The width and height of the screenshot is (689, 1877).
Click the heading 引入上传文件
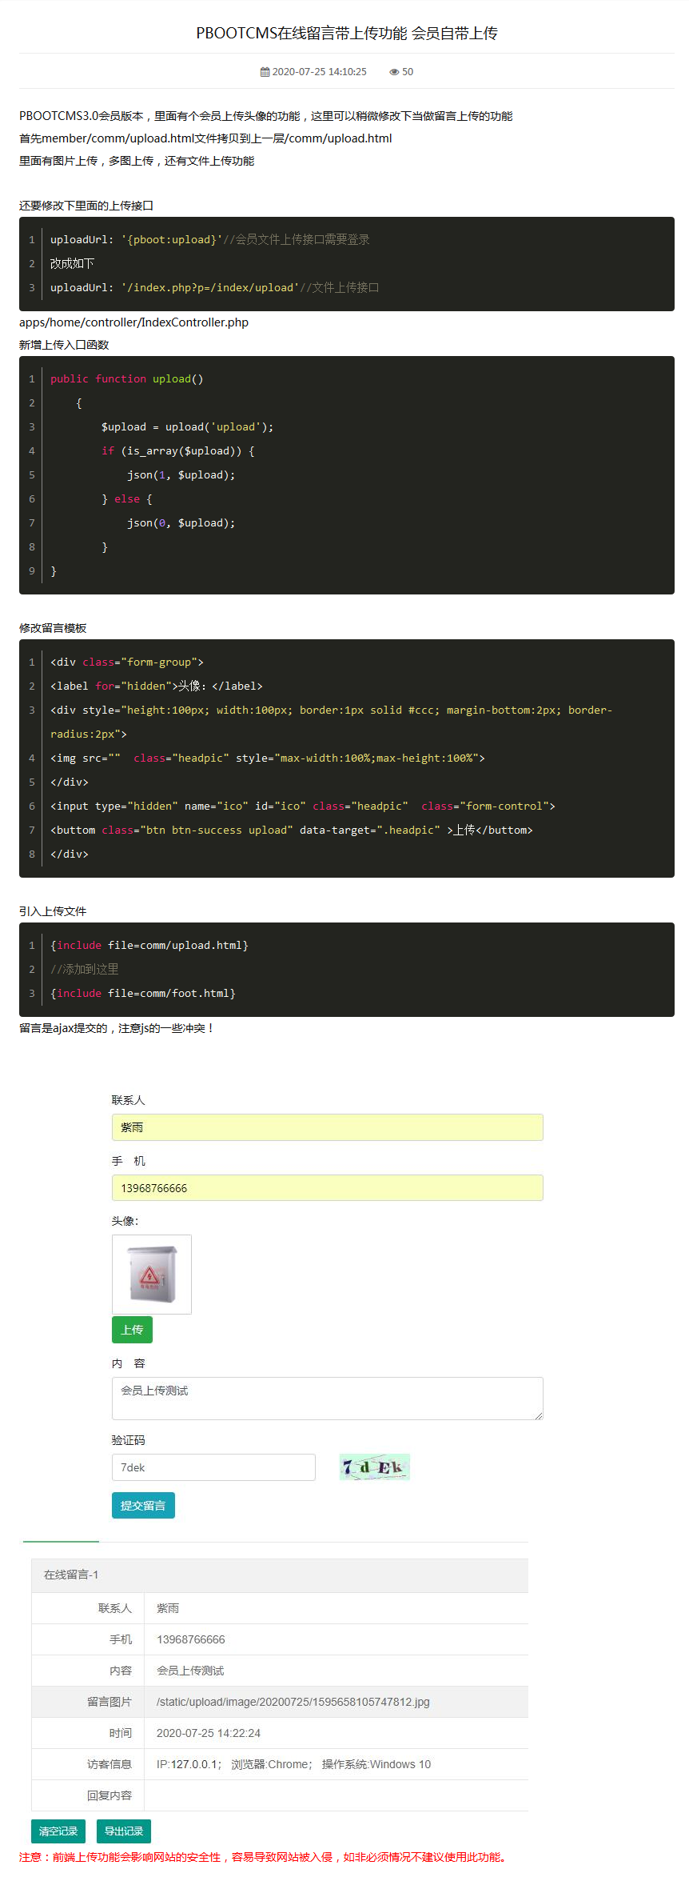click(x=53, y=911)
